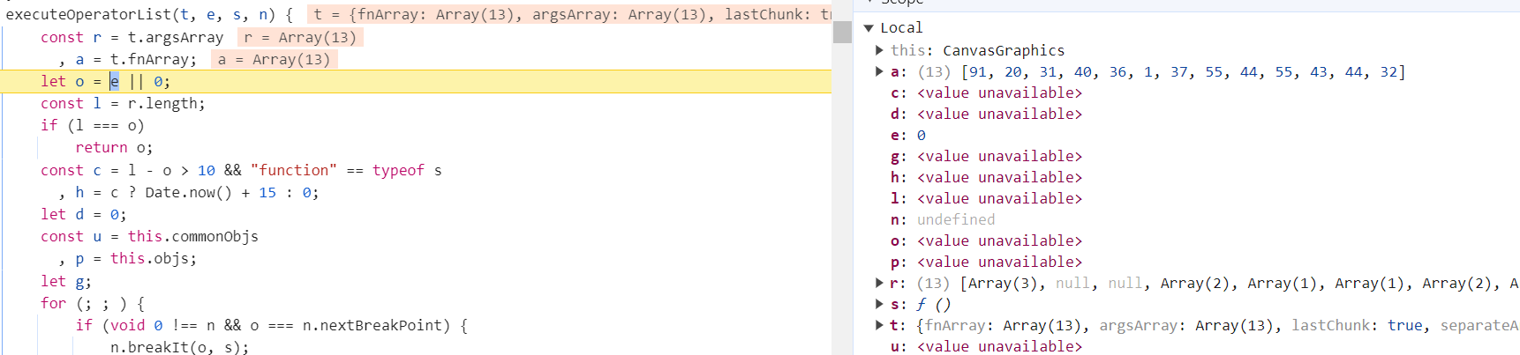Click the inline 'a = Array(13)' value hint
Screen dimensions: 1520x355
pos(274,60)
